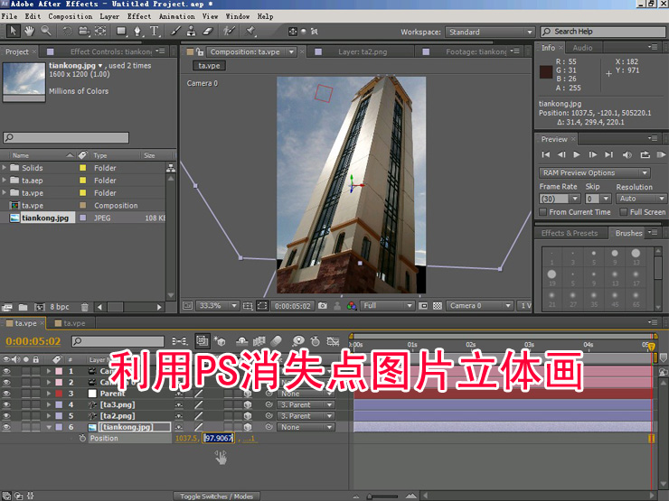Screen dimensions: 669x501
Task: Switch to the Effects & Presets tab
Action: 569,233
